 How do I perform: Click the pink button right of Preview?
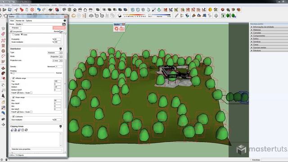point(59,28)
